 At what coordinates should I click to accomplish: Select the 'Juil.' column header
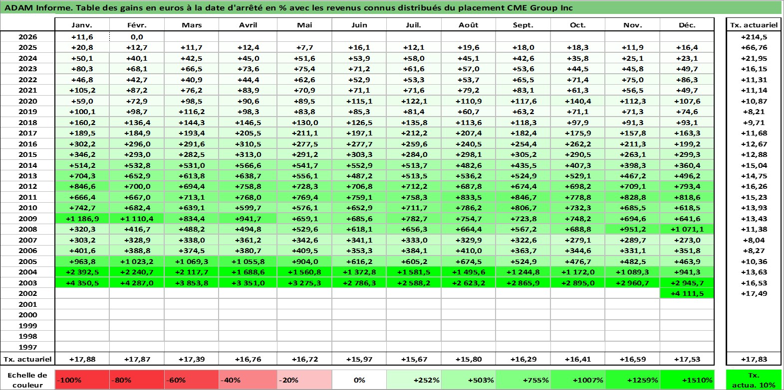[414, 25]
